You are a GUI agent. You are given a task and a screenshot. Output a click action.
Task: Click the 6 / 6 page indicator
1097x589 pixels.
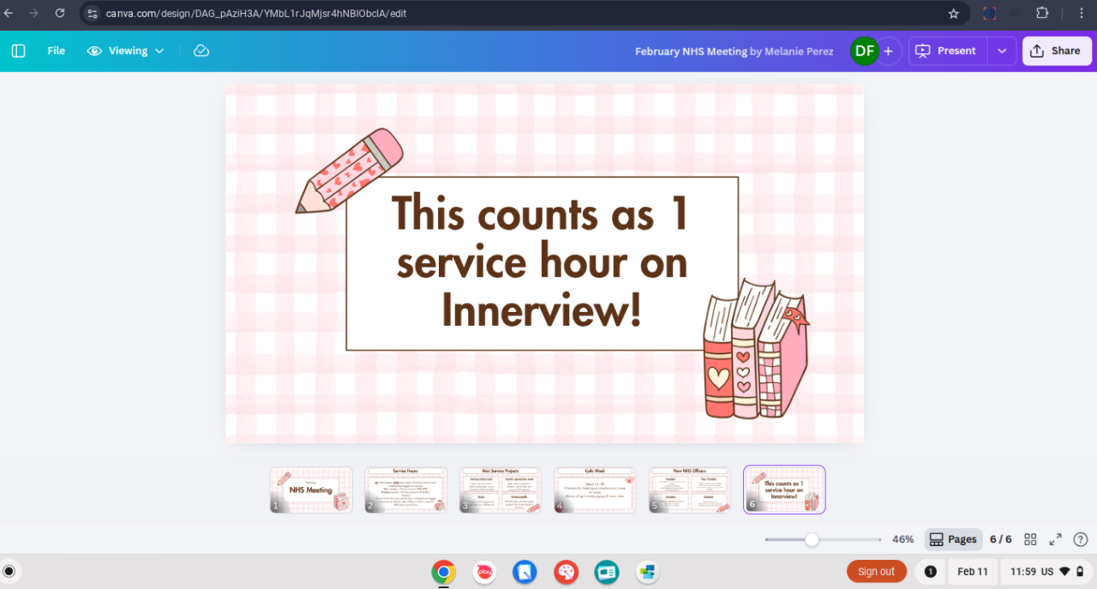coord(1000,539)
